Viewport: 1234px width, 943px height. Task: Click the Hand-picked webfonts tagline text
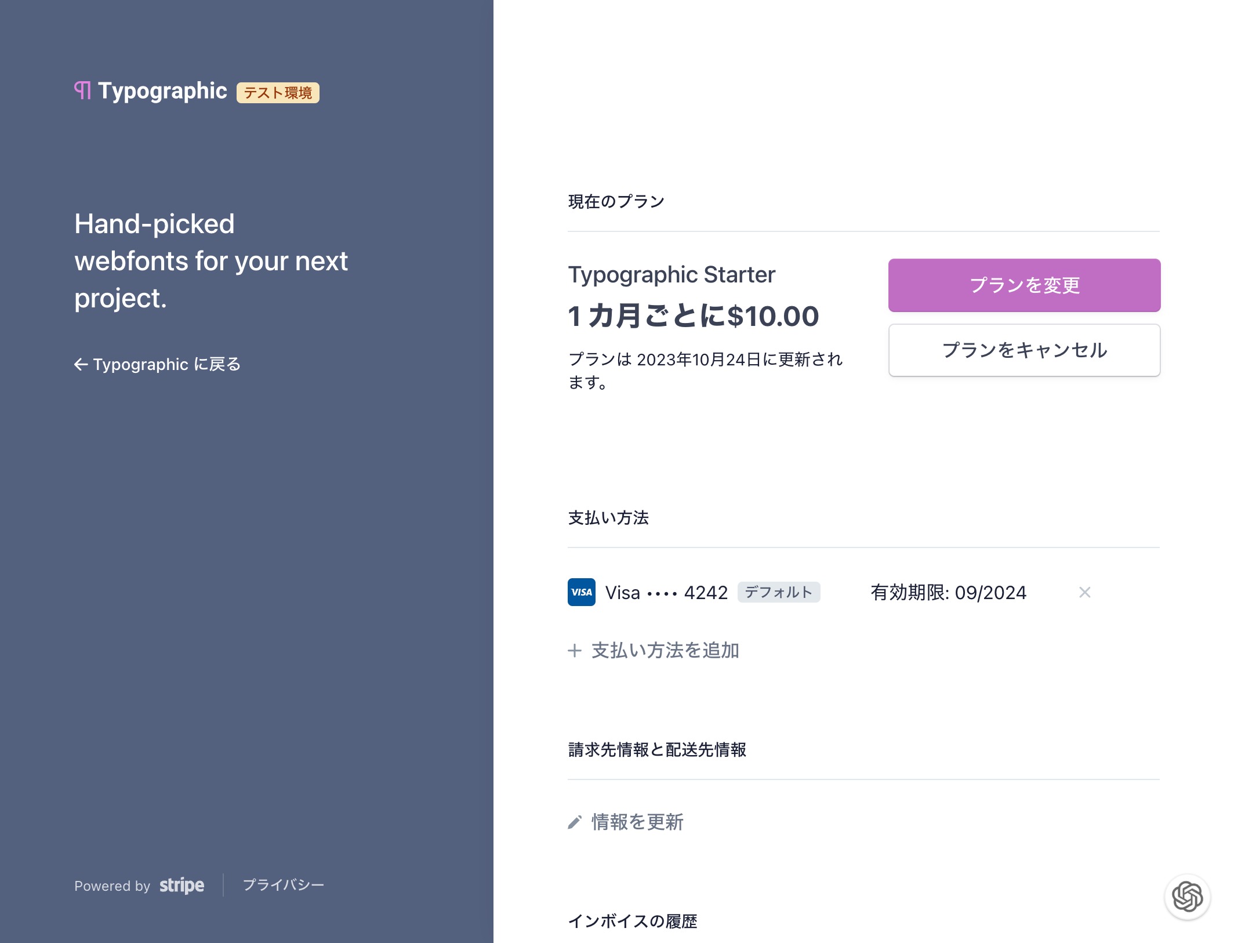pyautogui.click(x=211, y=261)
